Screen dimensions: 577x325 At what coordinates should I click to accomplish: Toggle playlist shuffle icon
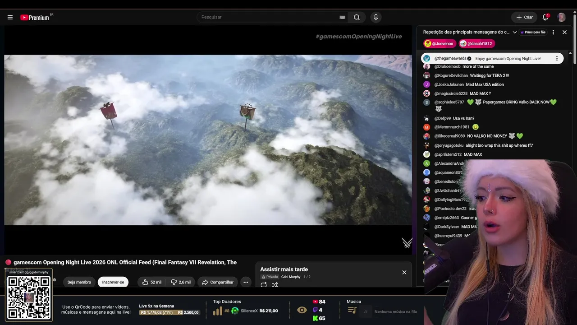click(275, 285)
